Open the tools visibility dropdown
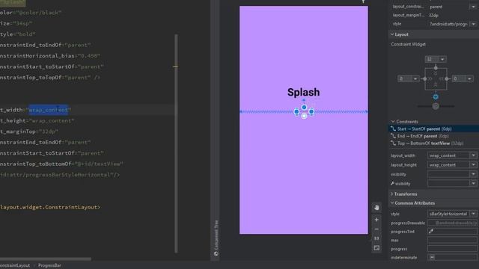Viewport: 479px width, 269px height. pyautogui.click(x=474, y=183)
